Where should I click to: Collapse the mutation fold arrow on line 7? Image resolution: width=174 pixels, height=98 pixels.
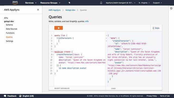(53, 52)
